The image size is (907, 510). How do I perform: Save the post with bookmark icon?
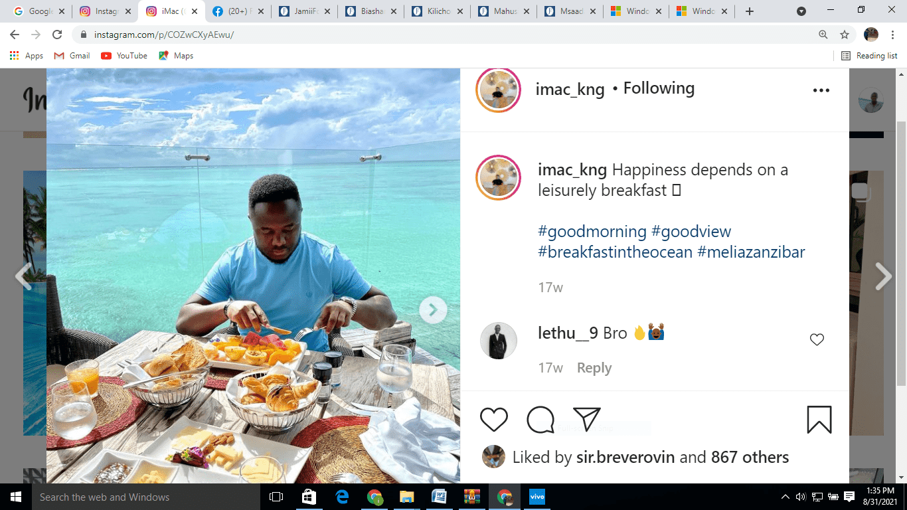[819, 420]
